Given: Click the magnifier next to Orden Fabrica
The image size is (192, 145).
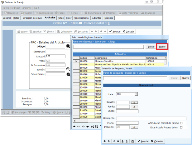Looking at the screenshot, I should pos(68,74).
